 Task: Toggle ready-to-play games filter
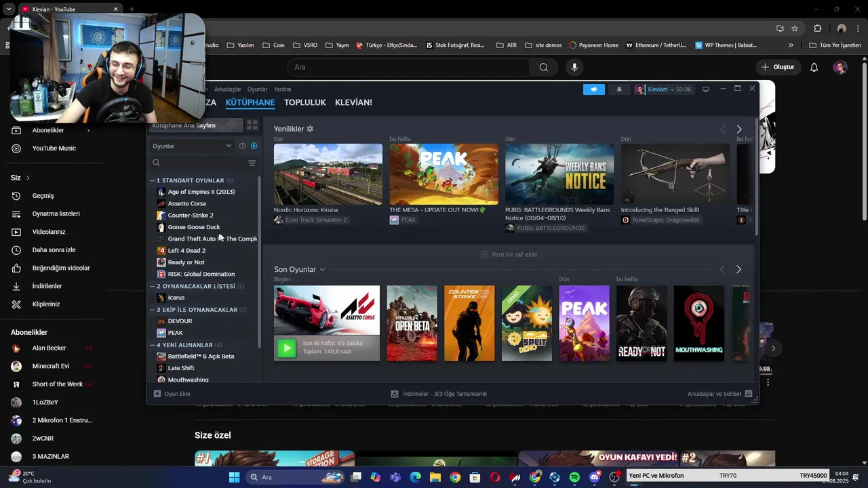254,146
